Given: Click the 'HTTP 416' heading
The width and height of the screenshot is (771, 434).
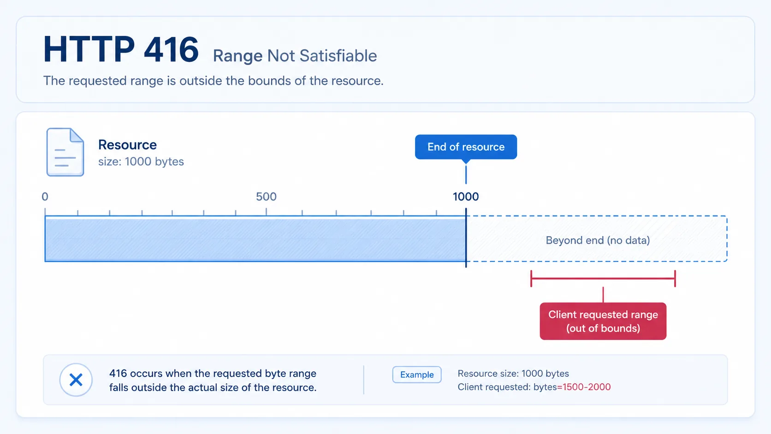Looking at the screenshot, I should tap(121, 49).
